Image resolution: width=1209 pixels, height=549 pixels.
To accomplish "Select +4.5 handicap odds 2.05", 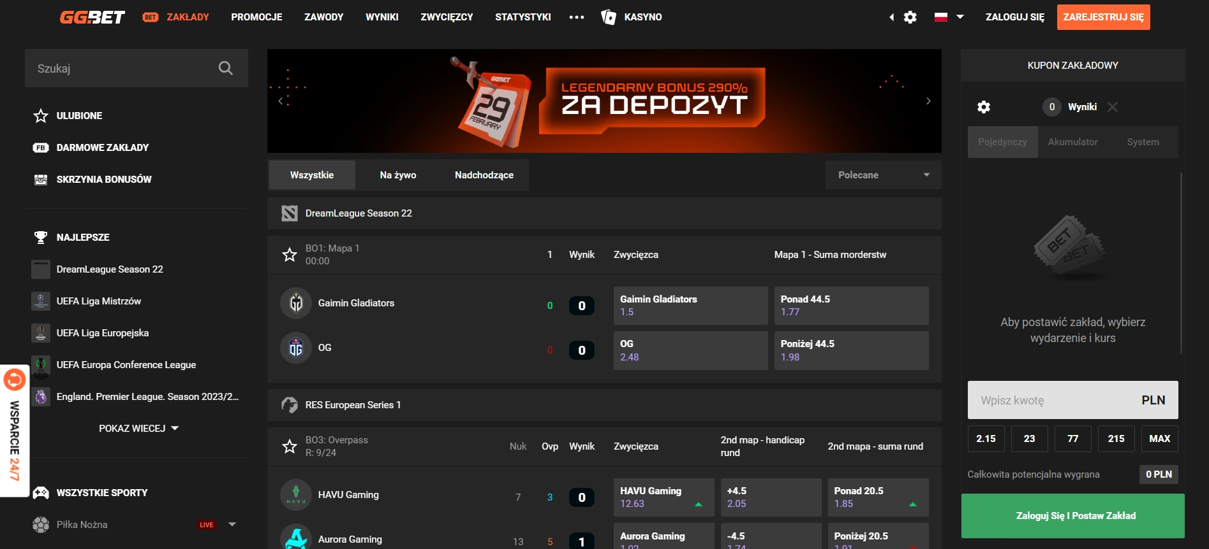I will coord(771,497).
